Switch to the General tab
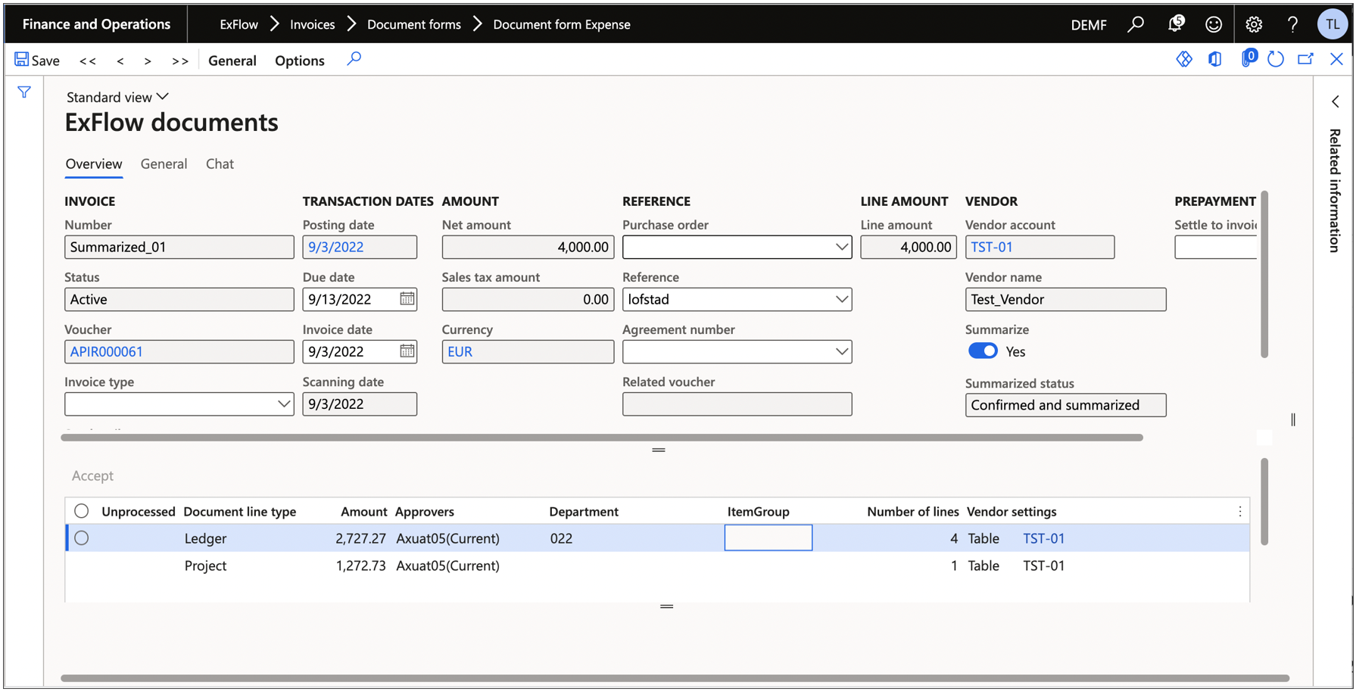The image size is (1356, 692). tap(164, 164)
